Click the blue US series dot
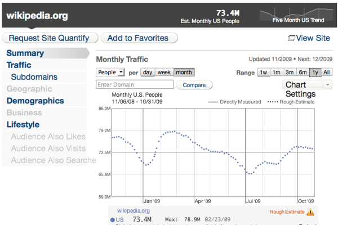The height and width of the screenshot is (225, 338). 113,219
